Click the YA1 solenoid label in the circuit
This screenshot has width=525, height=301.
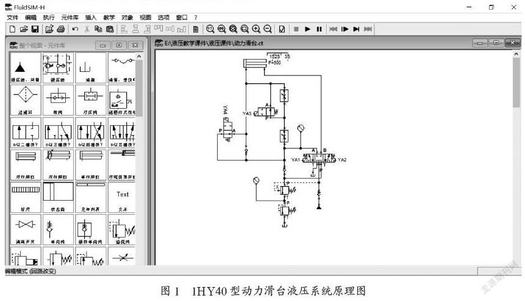click(296, 160)
